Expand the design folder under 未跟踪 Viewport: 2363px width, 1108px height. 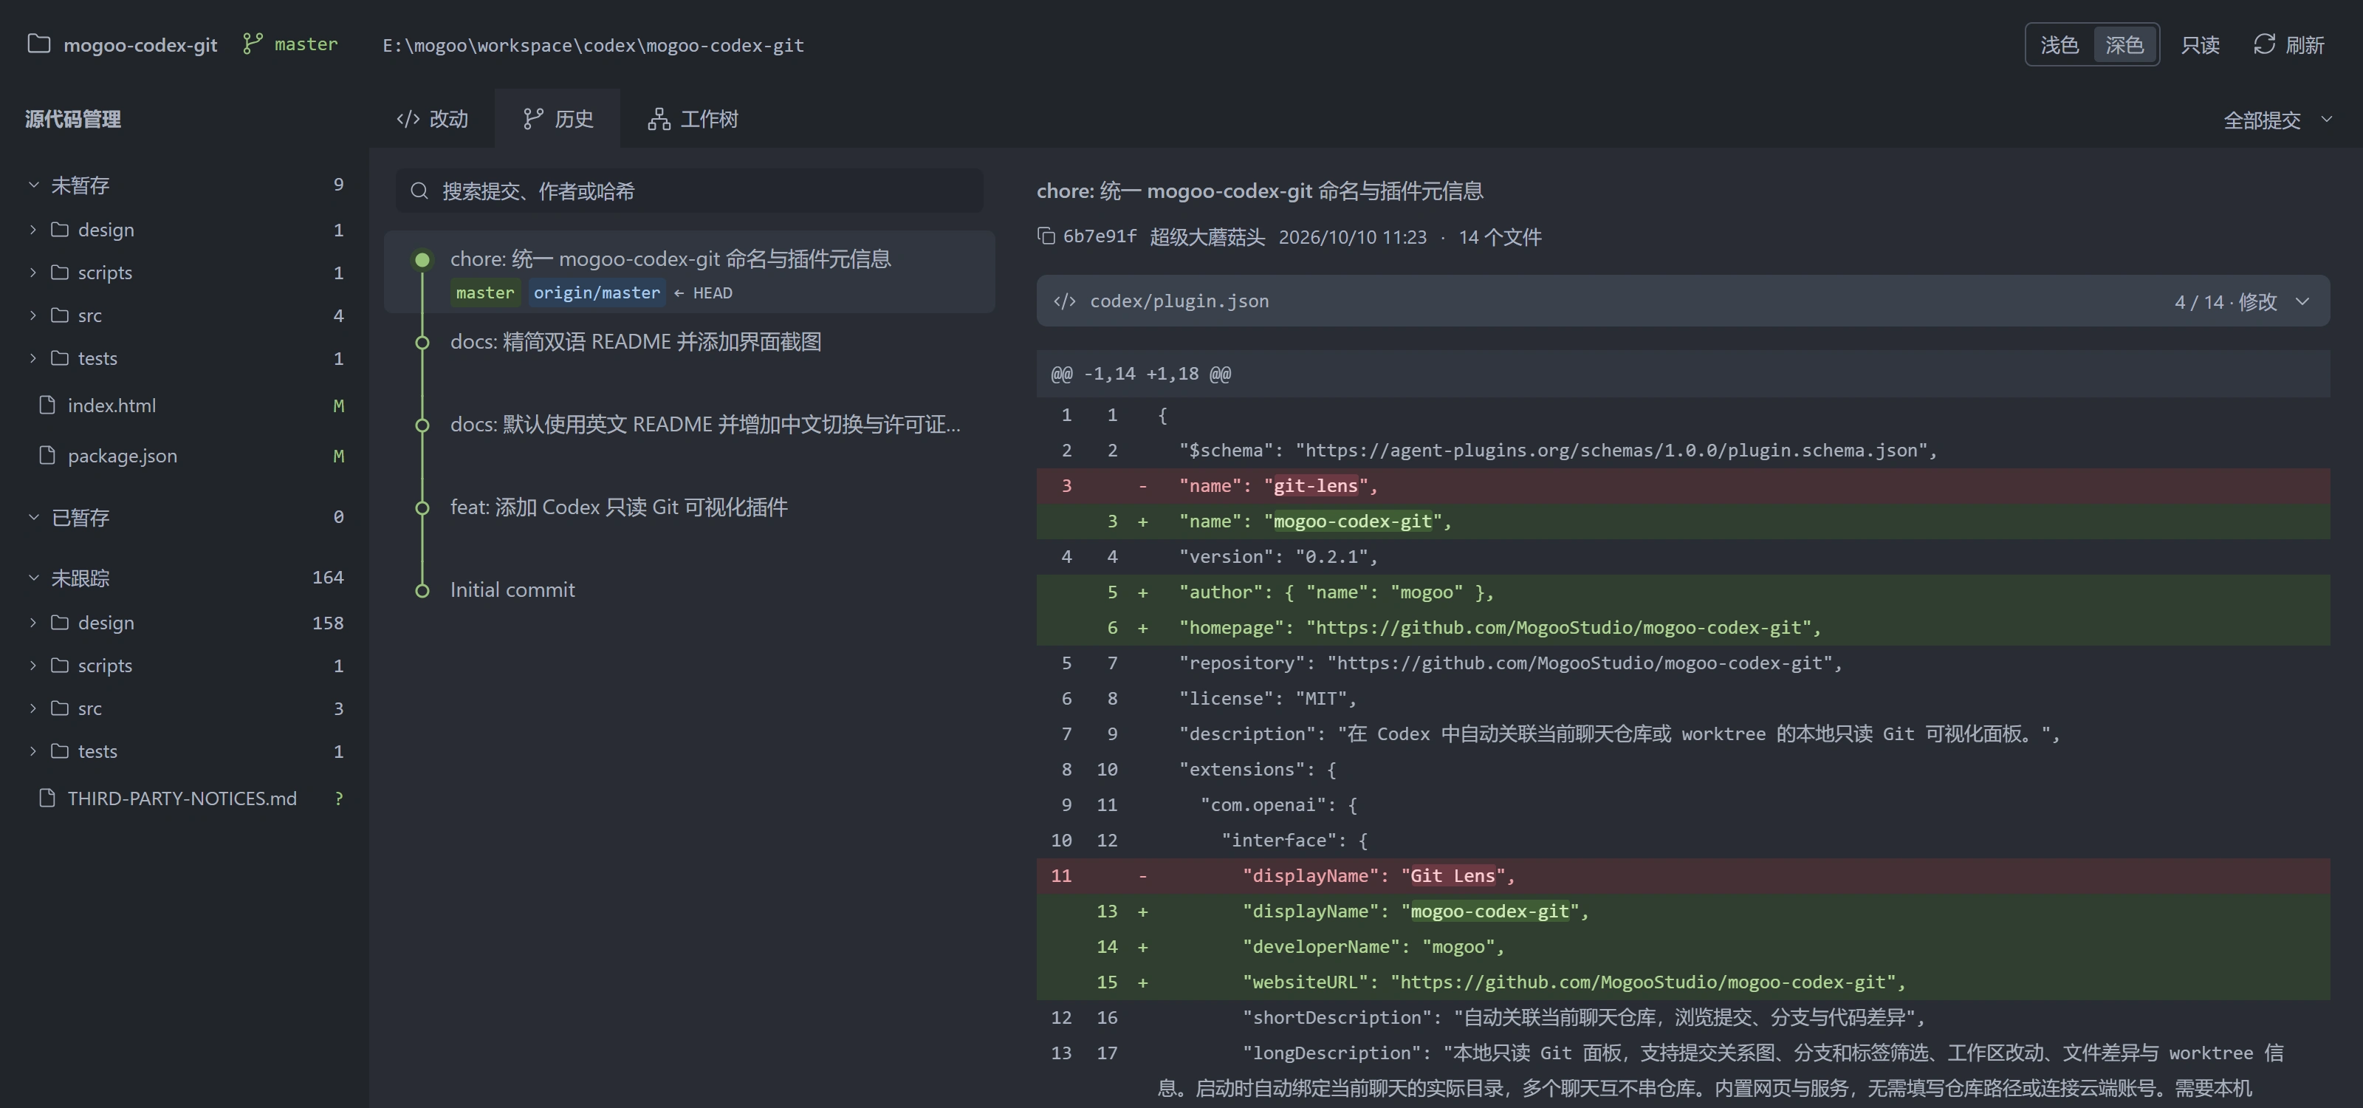(33, 623)
